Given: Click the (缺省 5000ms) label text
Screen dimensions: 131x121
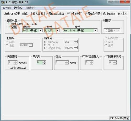Looking at the screenshot, I should (x=18, y=68).
